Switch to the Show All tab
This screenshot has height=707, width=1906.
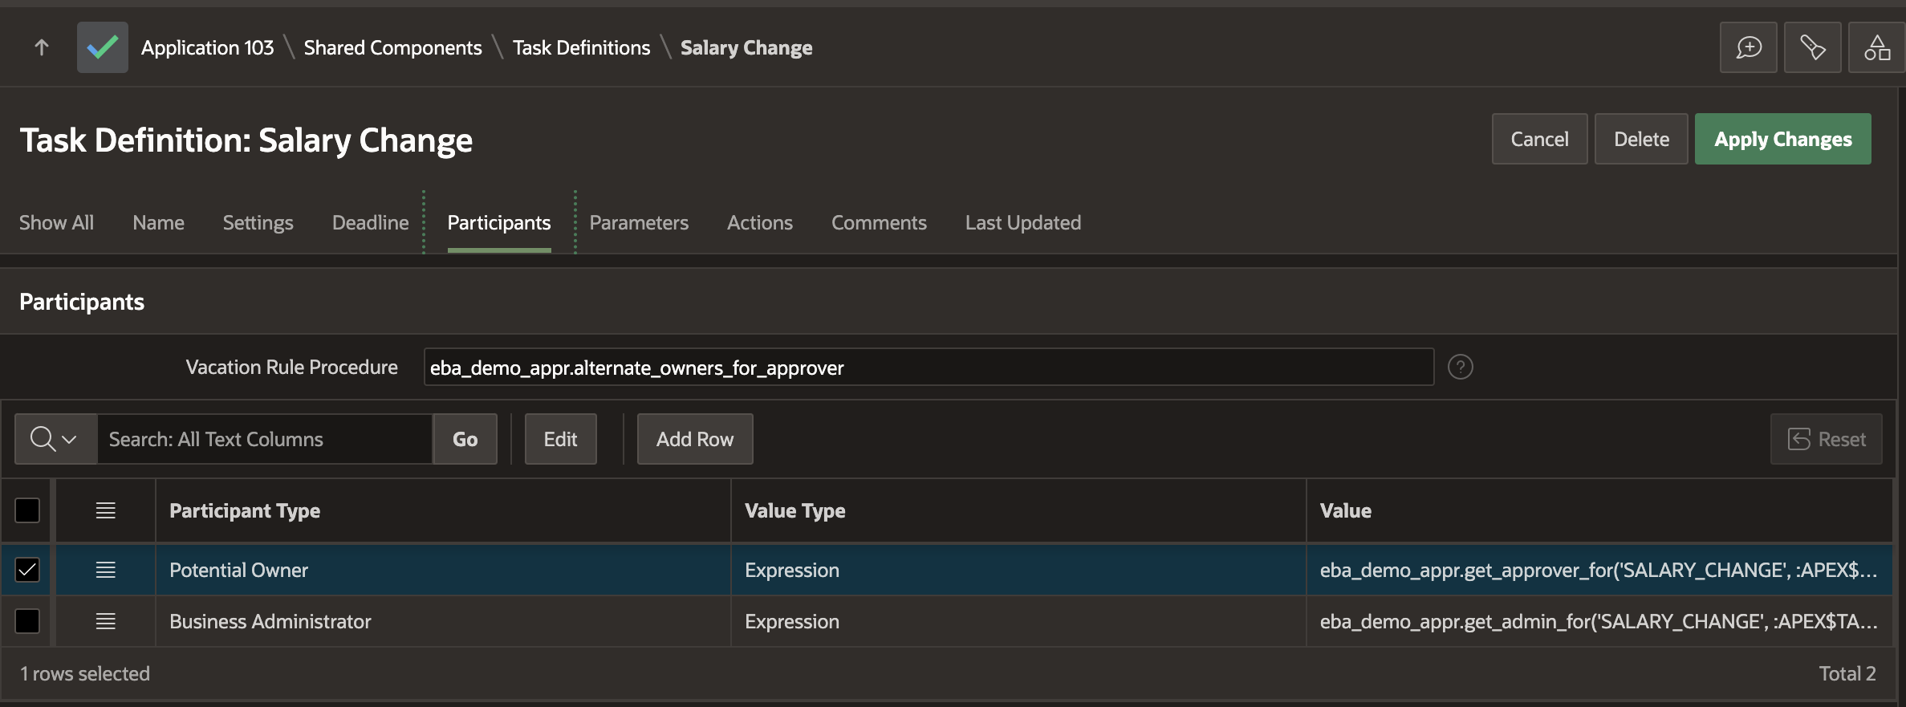tap(56, 222)
